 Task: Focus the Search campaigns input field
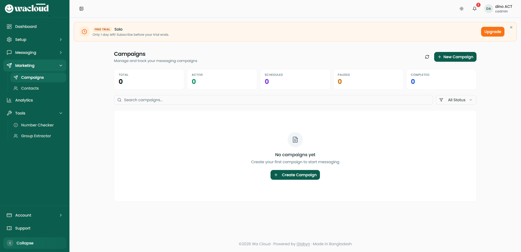tap(274, 100)
